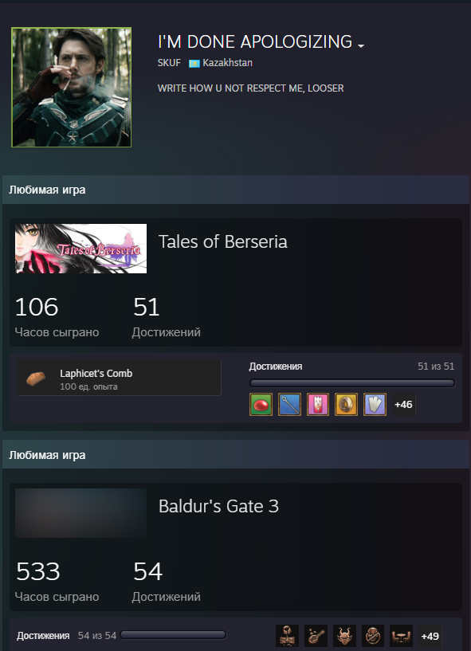Click the Tales of Berseria banner image

coord(81,249)
